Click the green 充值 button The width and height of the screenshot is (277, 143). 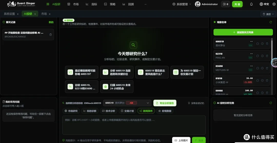pyautogui.click(x=237, y=4)
